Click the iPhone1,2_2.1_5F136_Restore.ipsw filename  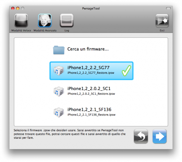tap(91, 115)
